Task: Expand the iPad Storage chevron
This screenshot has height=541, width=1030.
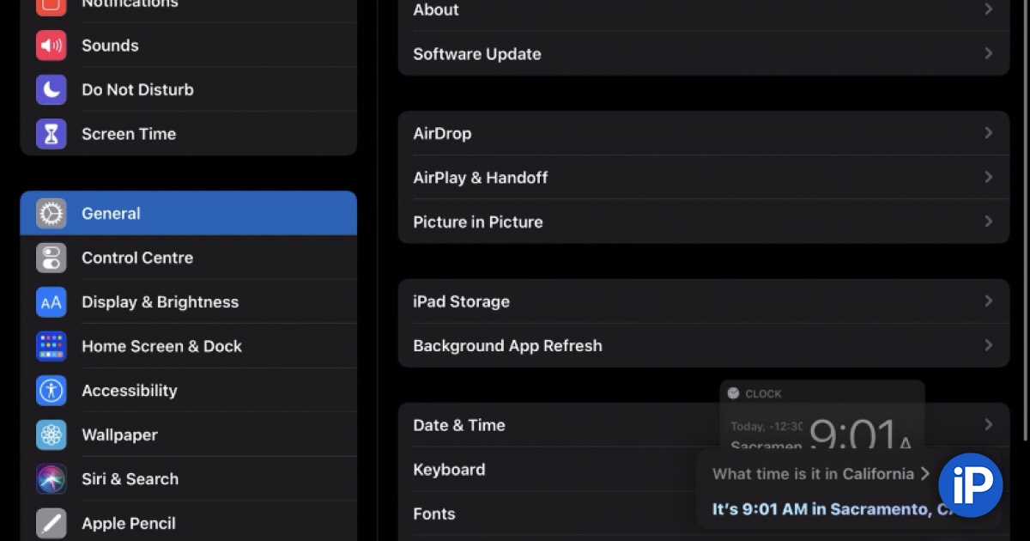Action: click(988, 301)
